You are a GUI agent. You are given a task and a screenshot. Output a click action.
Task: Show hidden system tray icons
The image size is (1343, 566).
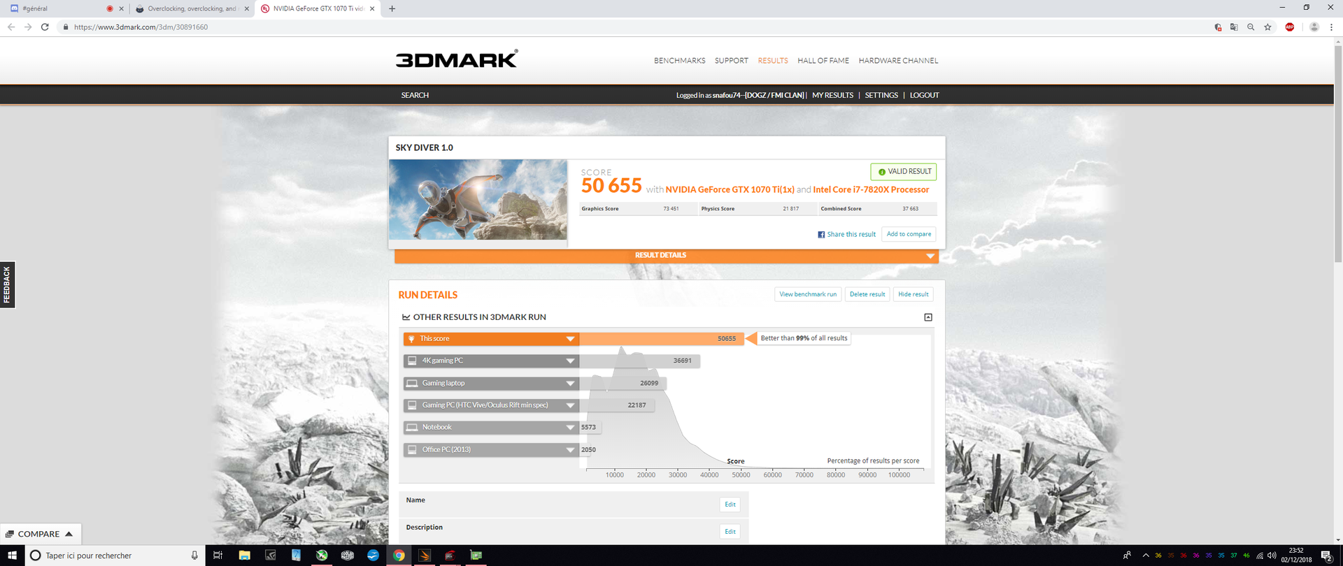point(1146,556)
